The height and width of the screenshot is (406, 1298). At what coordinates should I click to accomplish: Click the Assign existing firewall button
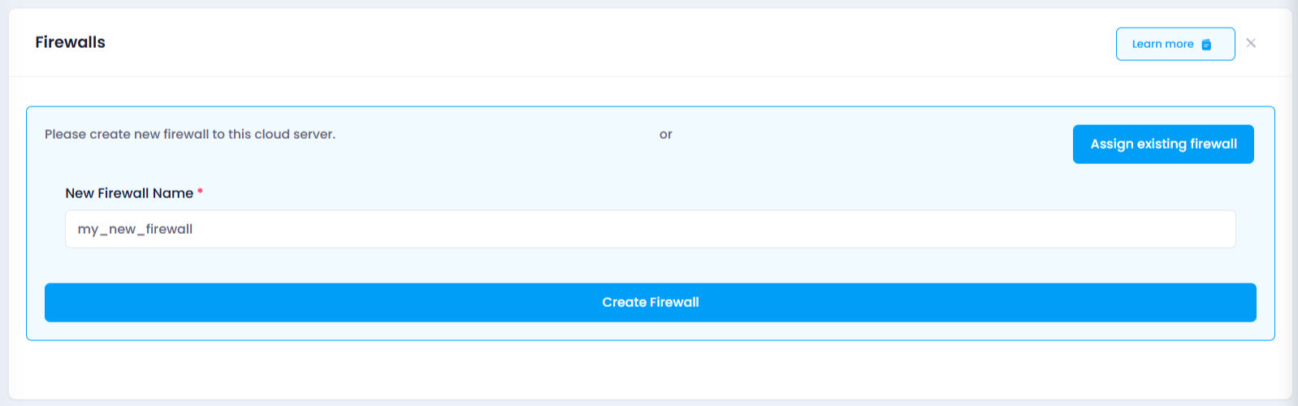pos(1163,144)
